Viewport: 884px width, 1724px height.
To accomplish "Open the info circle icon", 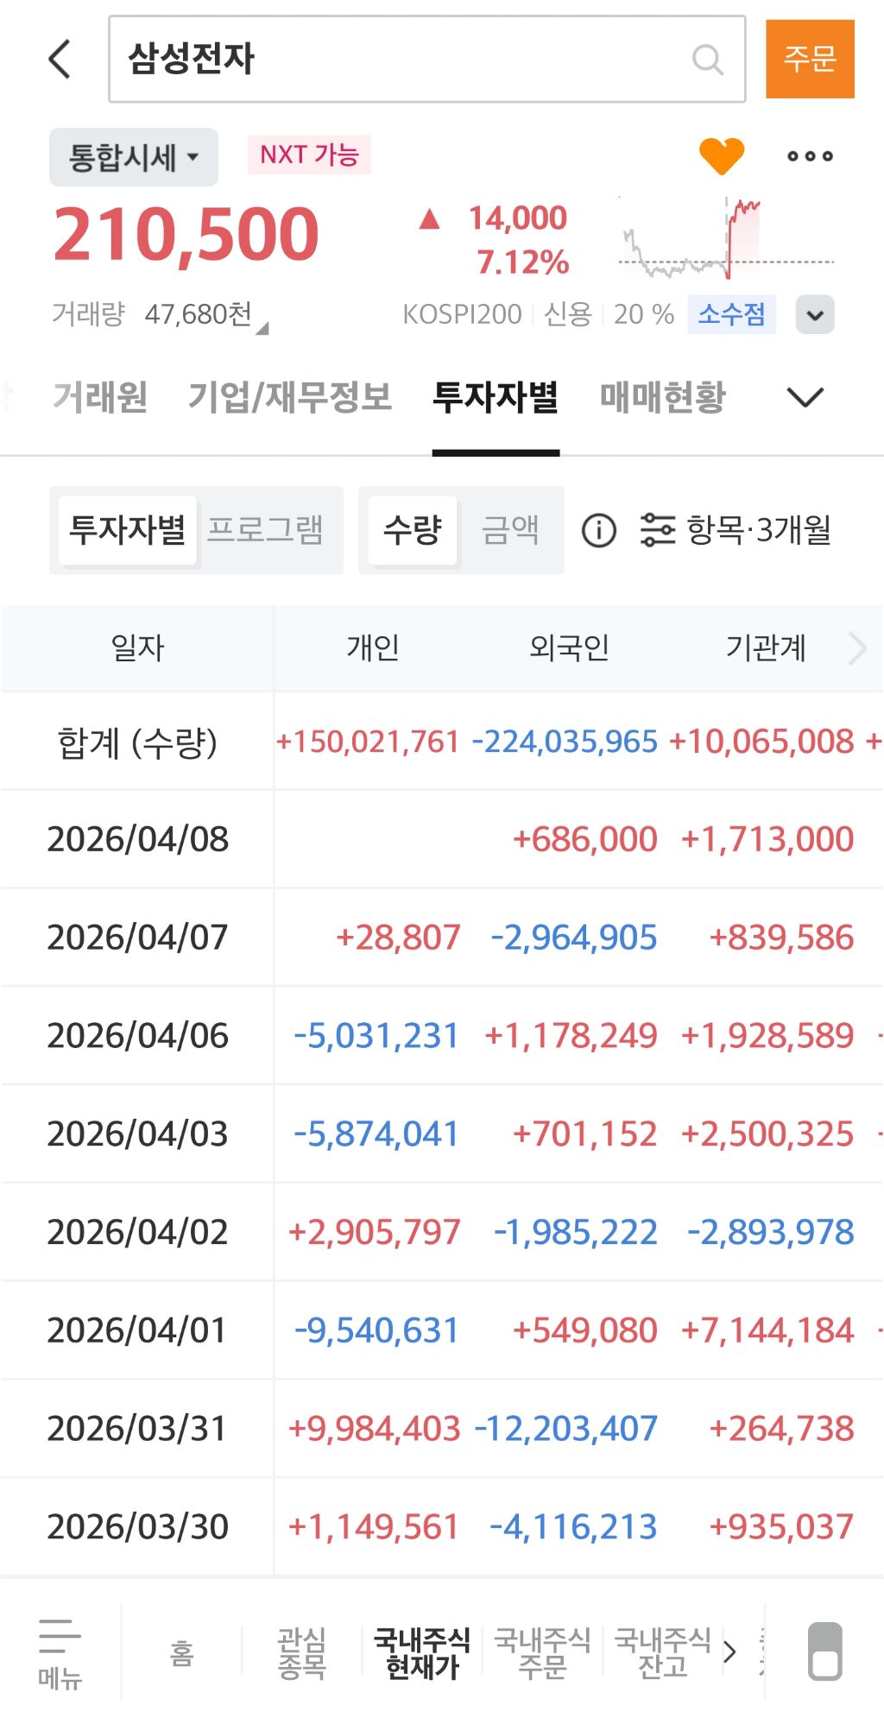I will coord(598,530).
